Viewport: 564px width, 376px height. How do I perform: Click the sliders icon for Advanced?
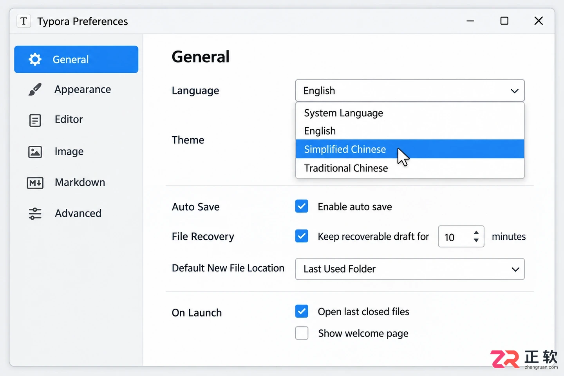click(35, 213)
